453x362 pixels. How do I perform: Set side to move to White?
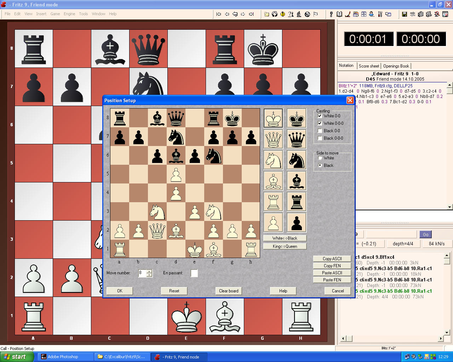click(320, 158)
